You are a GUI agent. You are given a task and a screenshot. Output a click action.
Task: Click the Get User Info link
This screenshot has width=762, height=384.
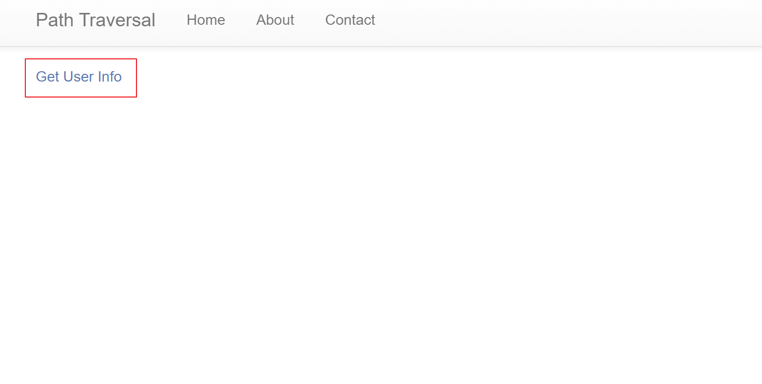[x=79, y=77]
